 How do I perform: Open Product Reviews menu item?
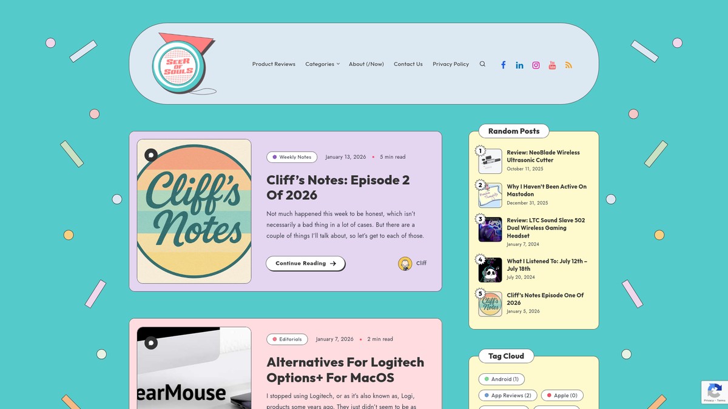tap(274, 64)
